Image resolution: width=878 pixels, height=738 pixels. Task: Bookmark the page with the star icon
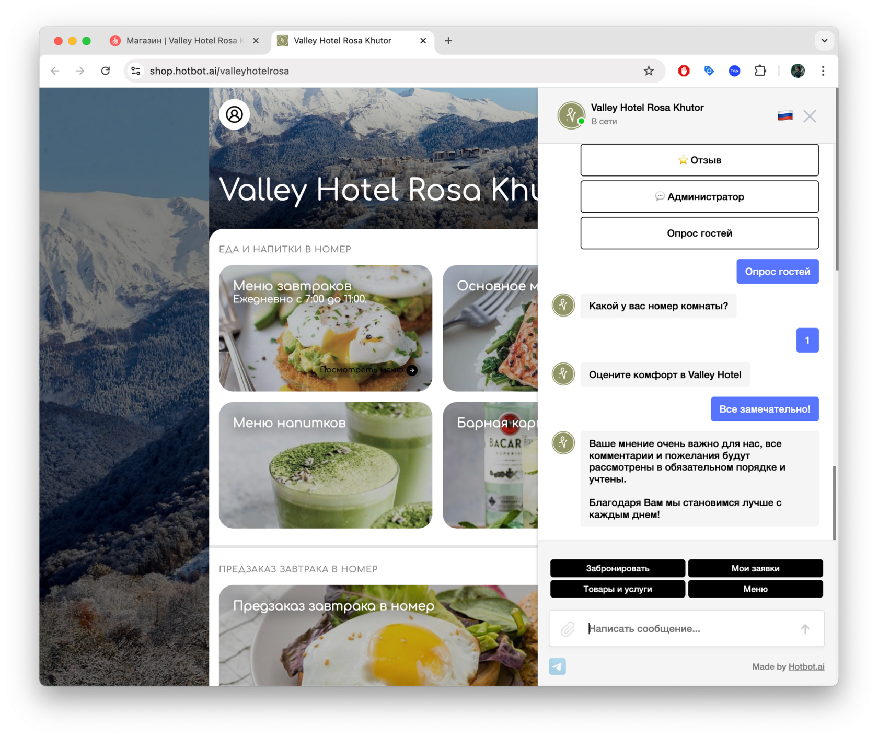(649, 71)
